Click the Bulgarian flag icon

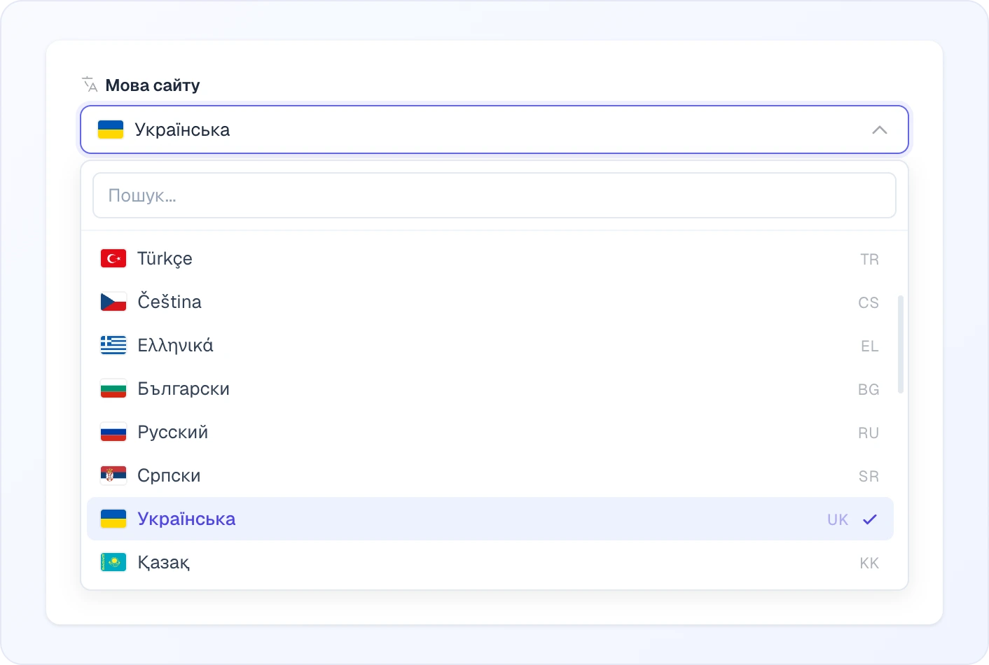pos(113,388)
